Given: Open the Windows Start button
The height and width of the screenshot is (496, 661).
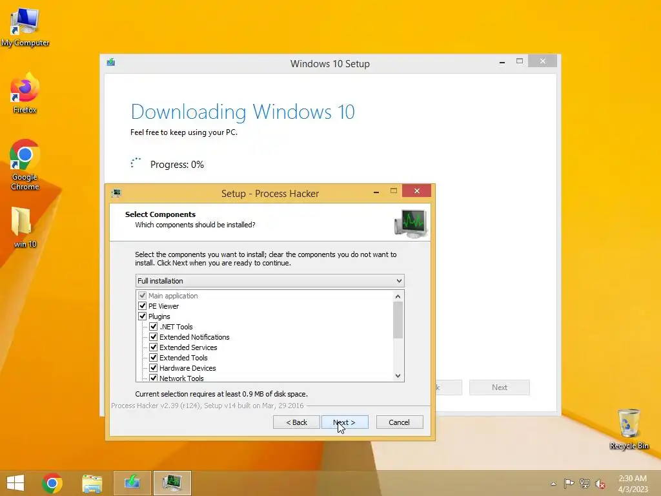Looking at the screenshot, I should 15,482.
